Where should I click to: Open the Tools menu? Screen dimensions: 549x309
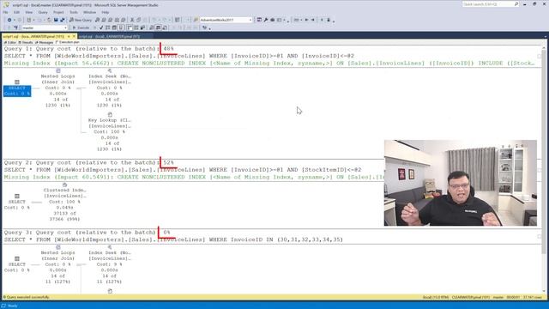74,12
